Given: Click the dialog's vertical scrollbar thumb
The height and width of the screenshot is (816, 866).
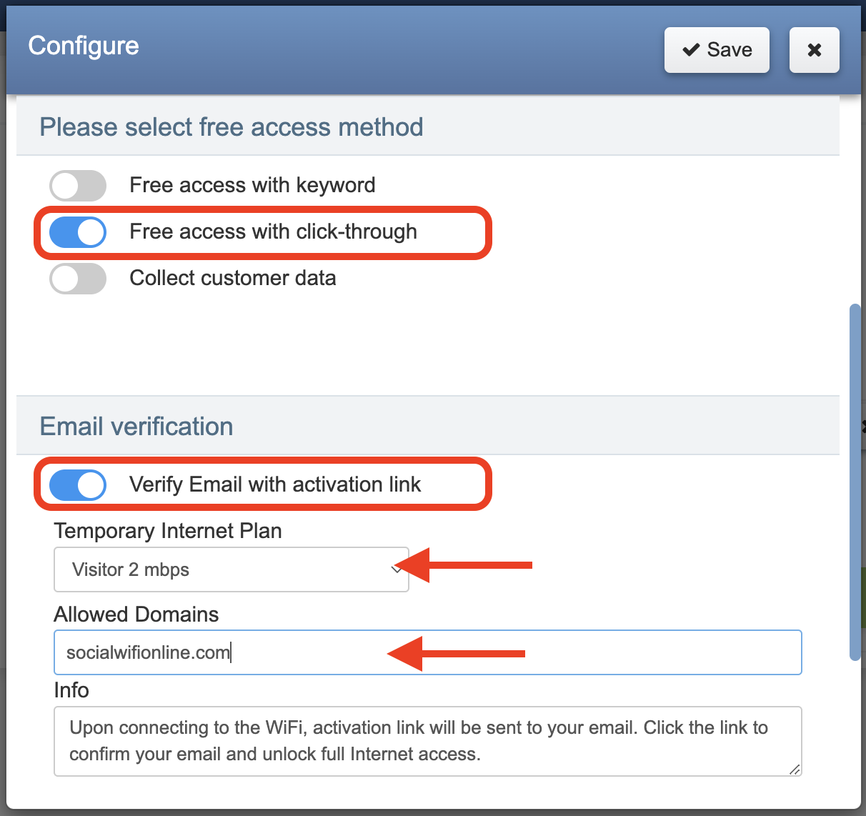Looking at the screenshot, I should [855, 482].
